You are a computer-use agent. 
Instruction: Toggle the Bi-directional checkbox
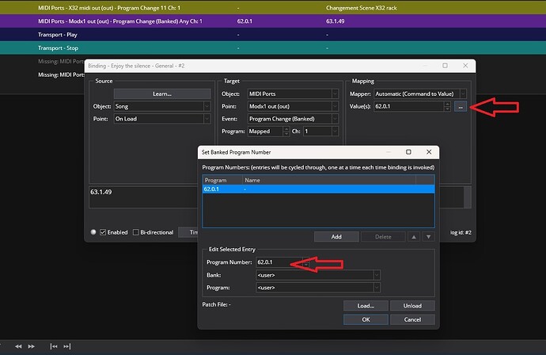(x=135, y=232)
